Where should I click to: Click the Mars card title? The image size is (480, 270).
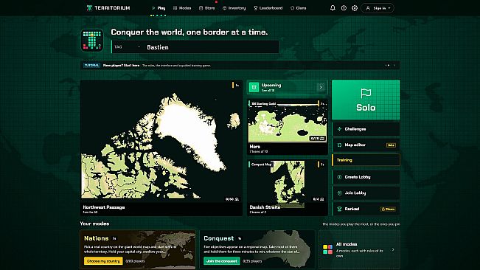254,146
